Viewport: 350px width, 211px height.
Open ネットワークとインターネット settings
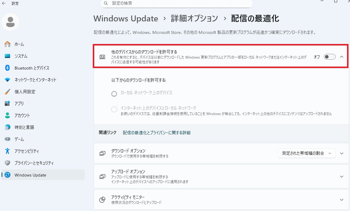[43, 80]
